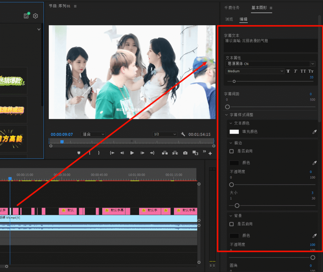Screen dimensions: 323x272
Task: Enable the 描边 是否启用 checkbox
Action: click(x=231, y=151)
